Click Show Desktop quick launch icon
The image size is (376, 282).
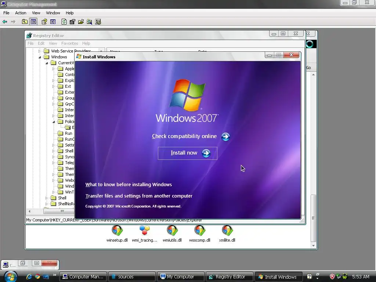tap(46, 276)
